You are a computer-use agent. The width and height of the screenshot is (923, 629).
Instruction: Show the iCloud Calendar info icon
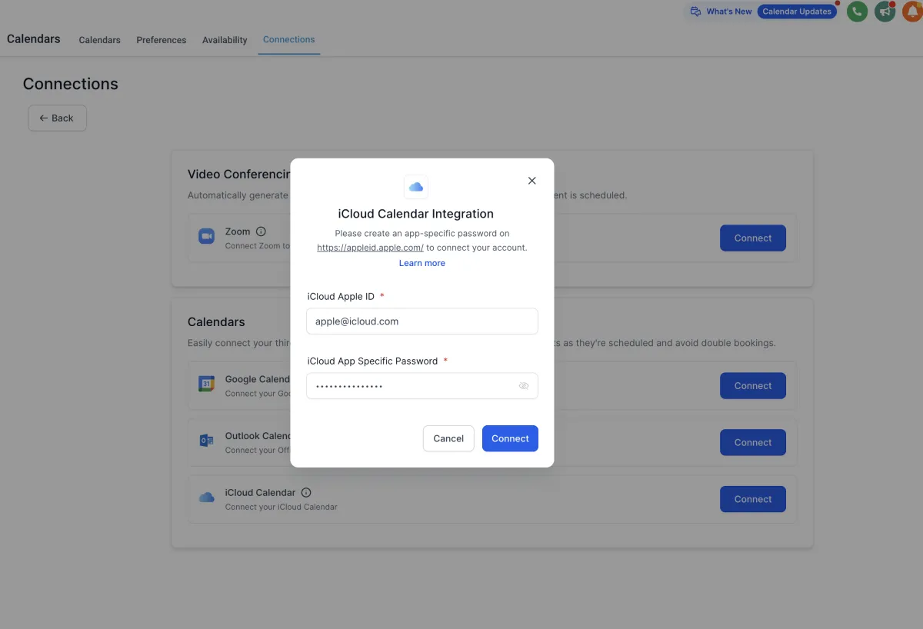point(306,492)
